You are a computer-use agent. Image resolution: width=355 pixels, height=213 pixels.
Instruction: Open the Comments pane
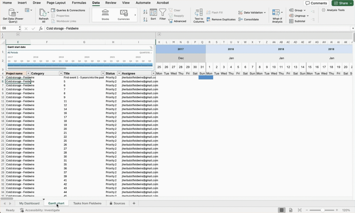(x=316, y=3)
